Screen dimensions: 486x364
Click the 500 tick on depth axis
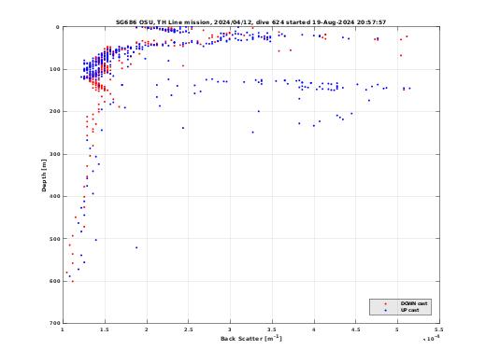[55, 239]
